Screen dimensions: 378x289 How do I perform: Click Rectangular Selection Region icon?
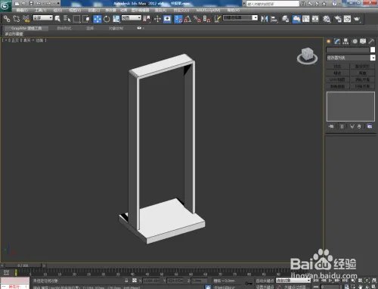(x=76, y=19)
